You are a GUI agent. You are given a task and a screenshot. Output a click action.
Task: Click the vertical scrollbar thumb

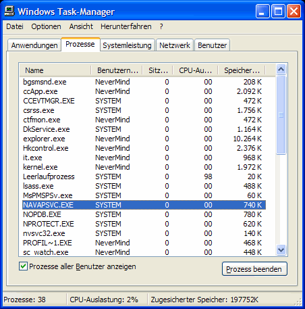[281, 115]
